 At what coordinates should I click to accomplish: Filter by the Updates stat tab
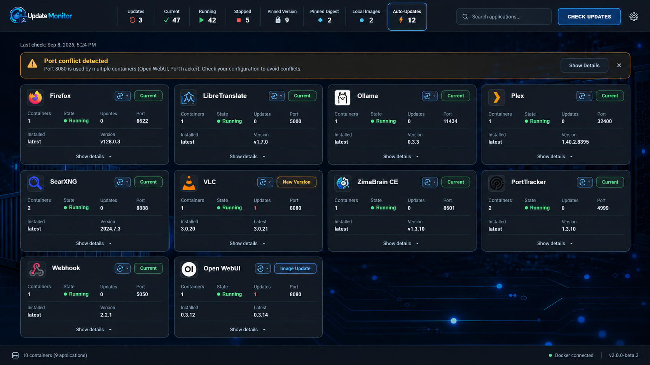pyautogui.click(x=136, y=16)
